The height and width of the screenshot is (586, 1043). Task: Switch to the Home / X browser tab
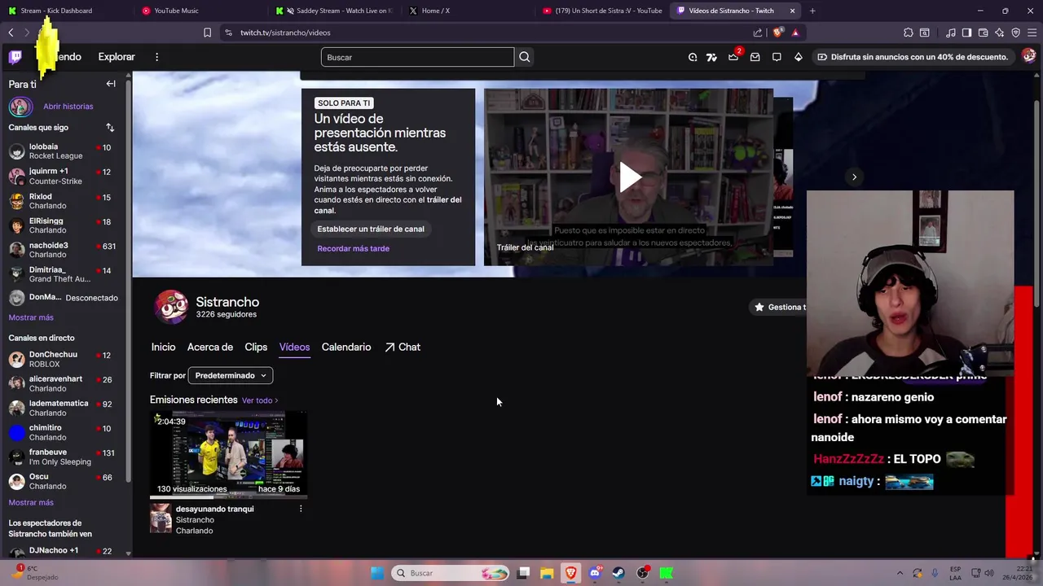[x=468, y=11]
